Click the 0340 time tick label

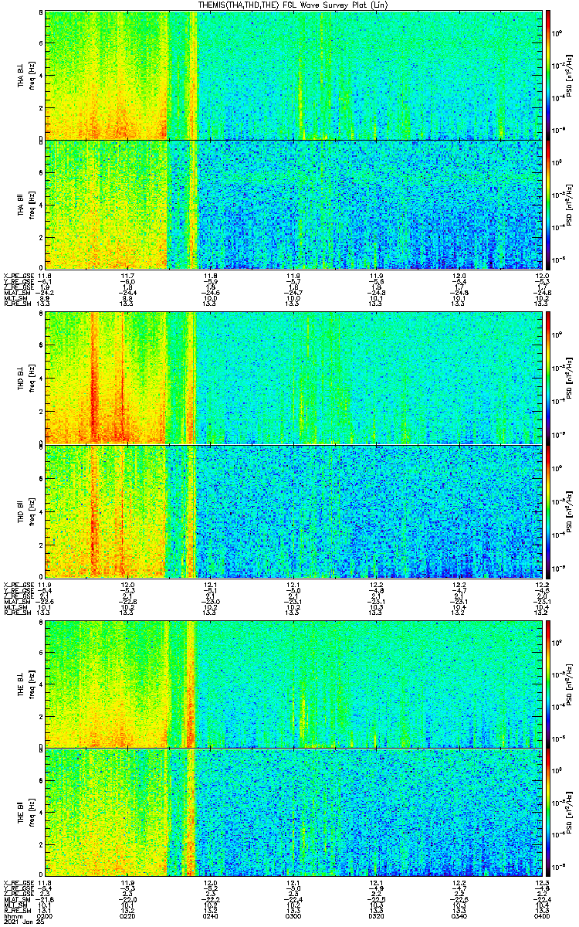pos(459,915)
